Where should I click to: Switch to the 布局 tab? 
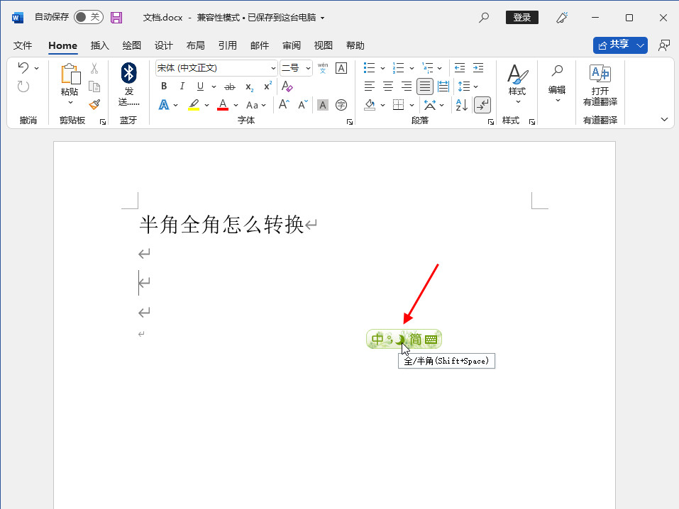click(x=195, y=45)
